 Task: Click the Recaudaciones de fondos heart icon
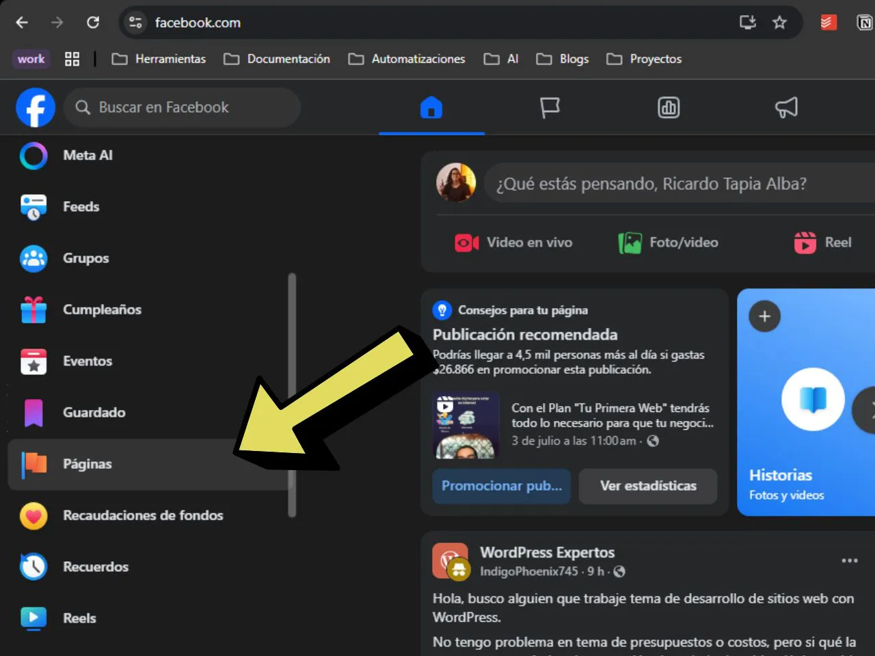point(33,516)
